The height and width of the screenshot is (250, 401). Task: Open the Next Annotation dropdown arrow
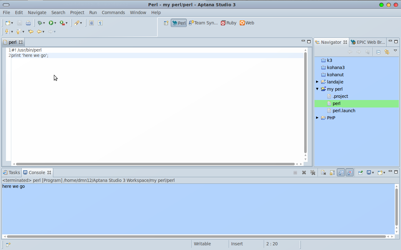(12, 32)
